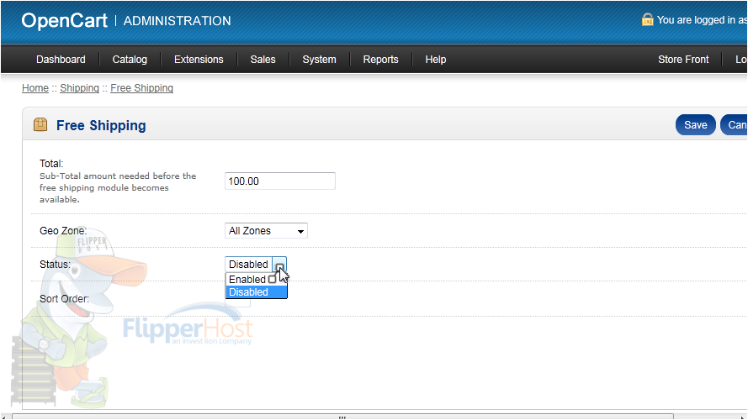
Task: Open the Help menu
Action: [x=436, y=60]
